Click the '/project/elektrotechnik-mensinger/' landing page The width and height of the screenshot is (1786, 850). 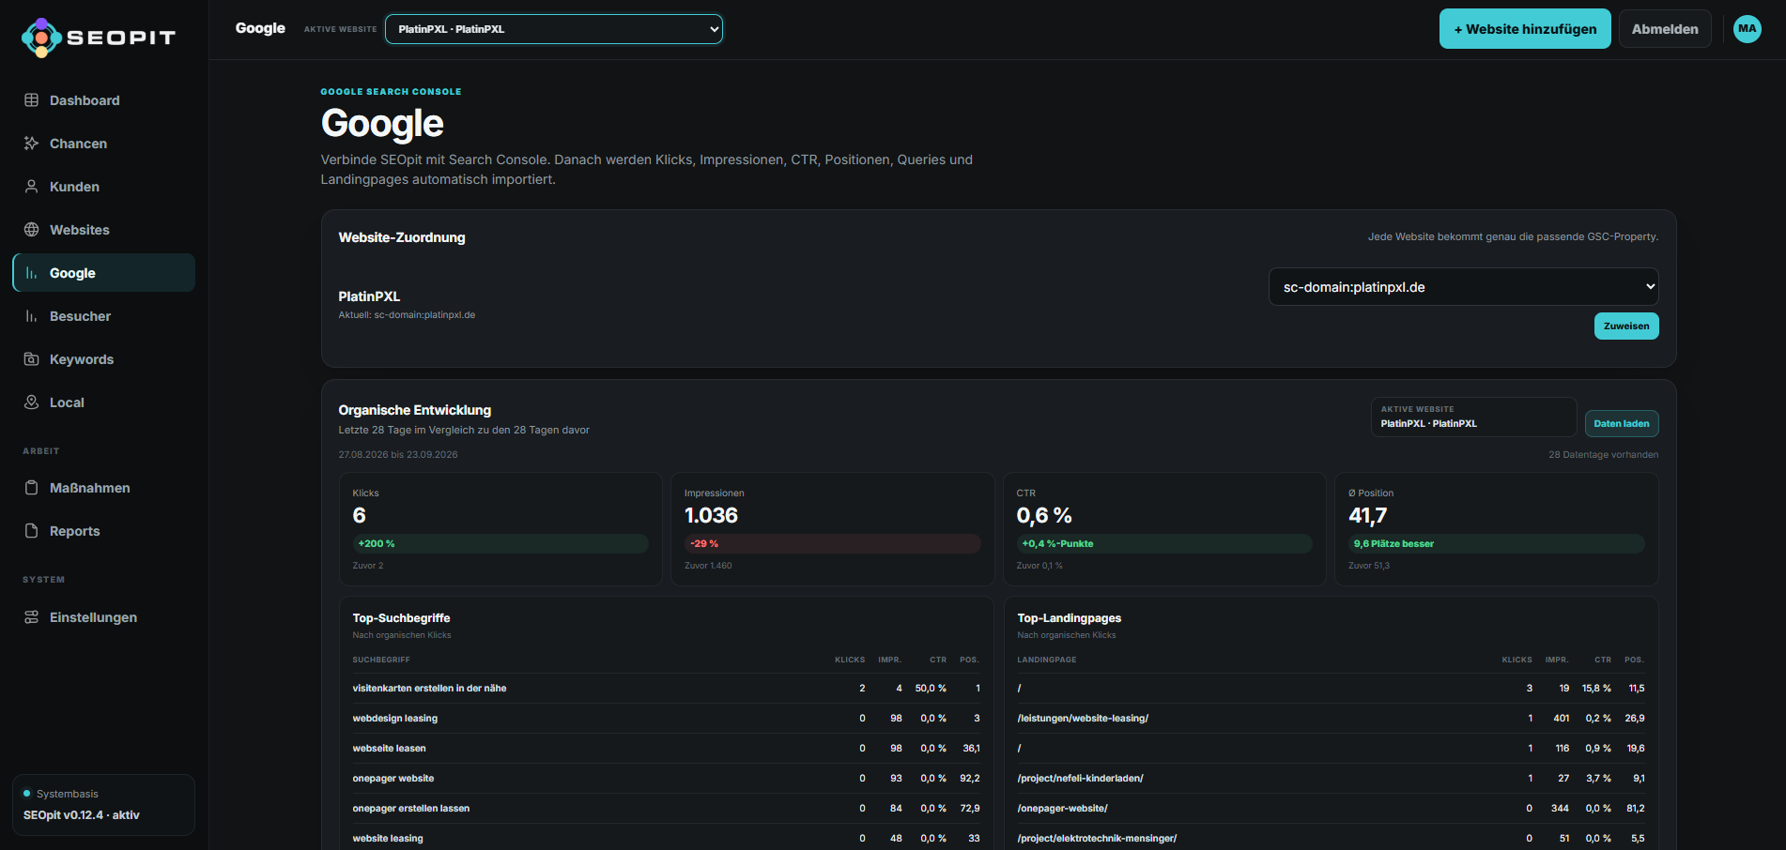(x=1097, y=839)
